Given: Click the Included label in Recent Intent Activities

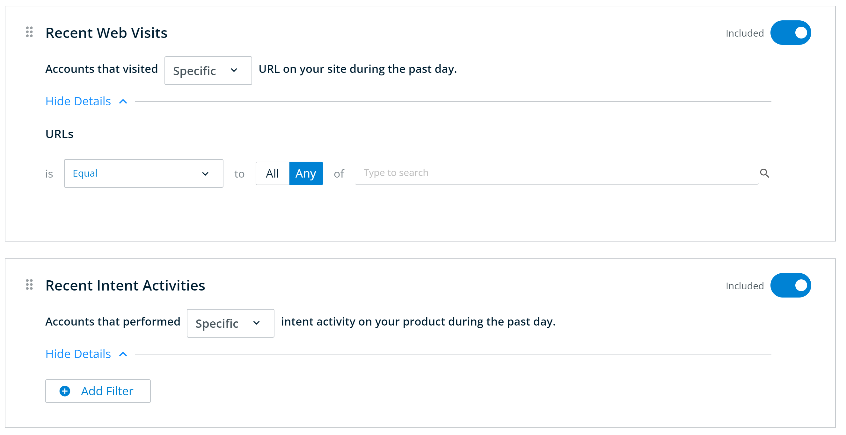Looking at the screenshot, I should pos(745,286).
